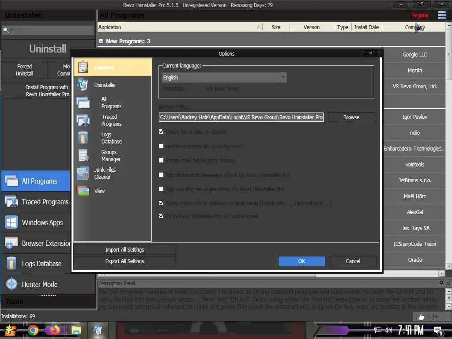The image size is (452, 339).
Task: Open the Logs Database options subcategory
Action: point(113,138)
